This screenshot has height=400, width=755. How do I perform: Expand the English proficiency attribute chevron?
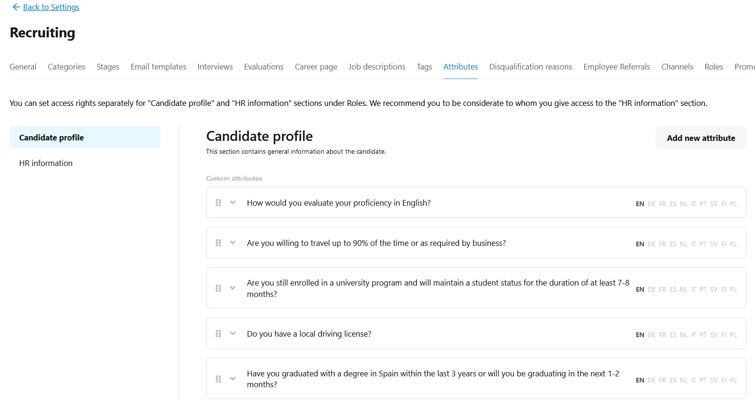click(233, 202)
